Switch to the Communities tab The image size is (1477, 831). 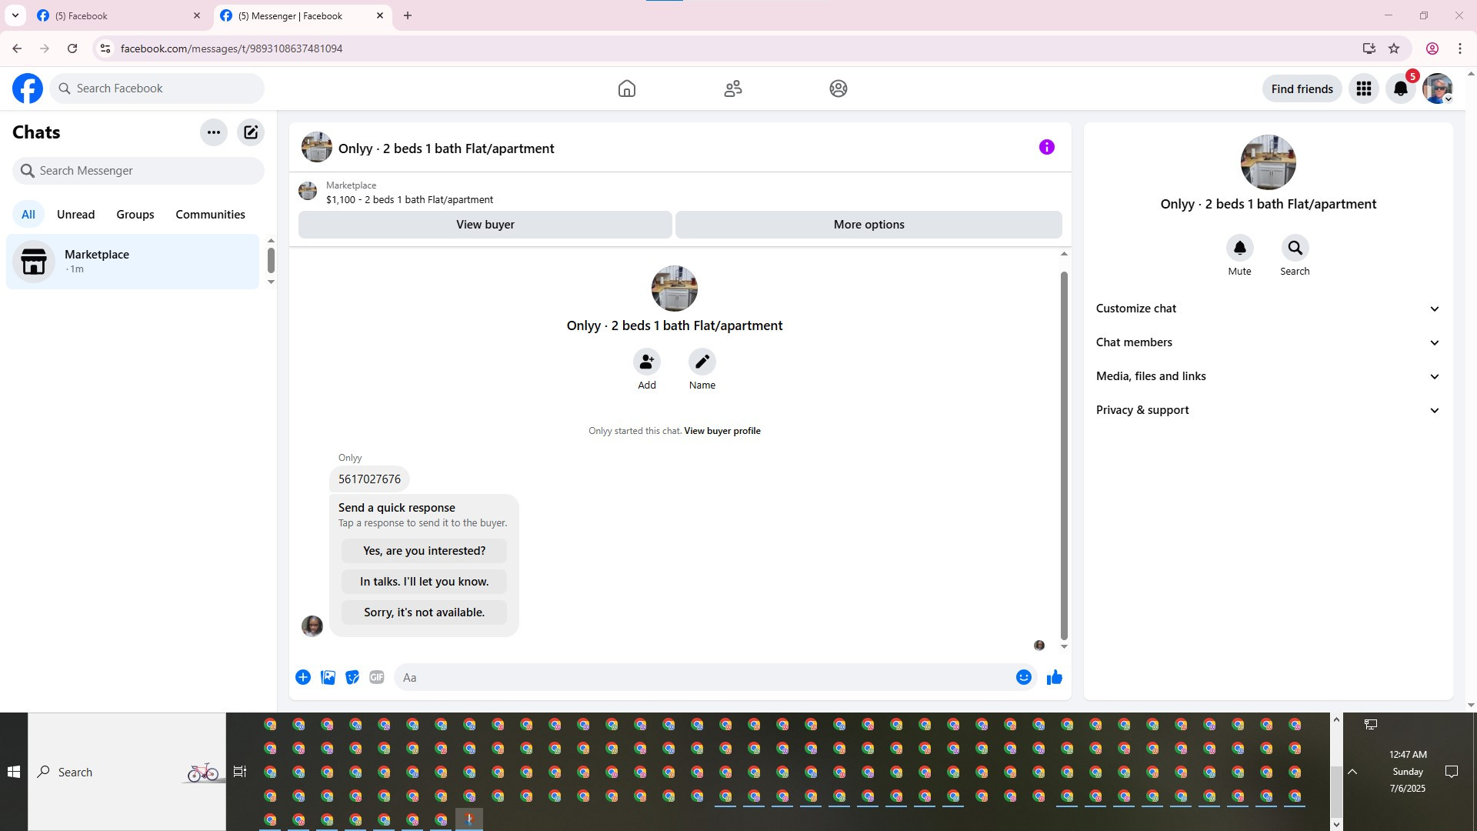[210, 215]
